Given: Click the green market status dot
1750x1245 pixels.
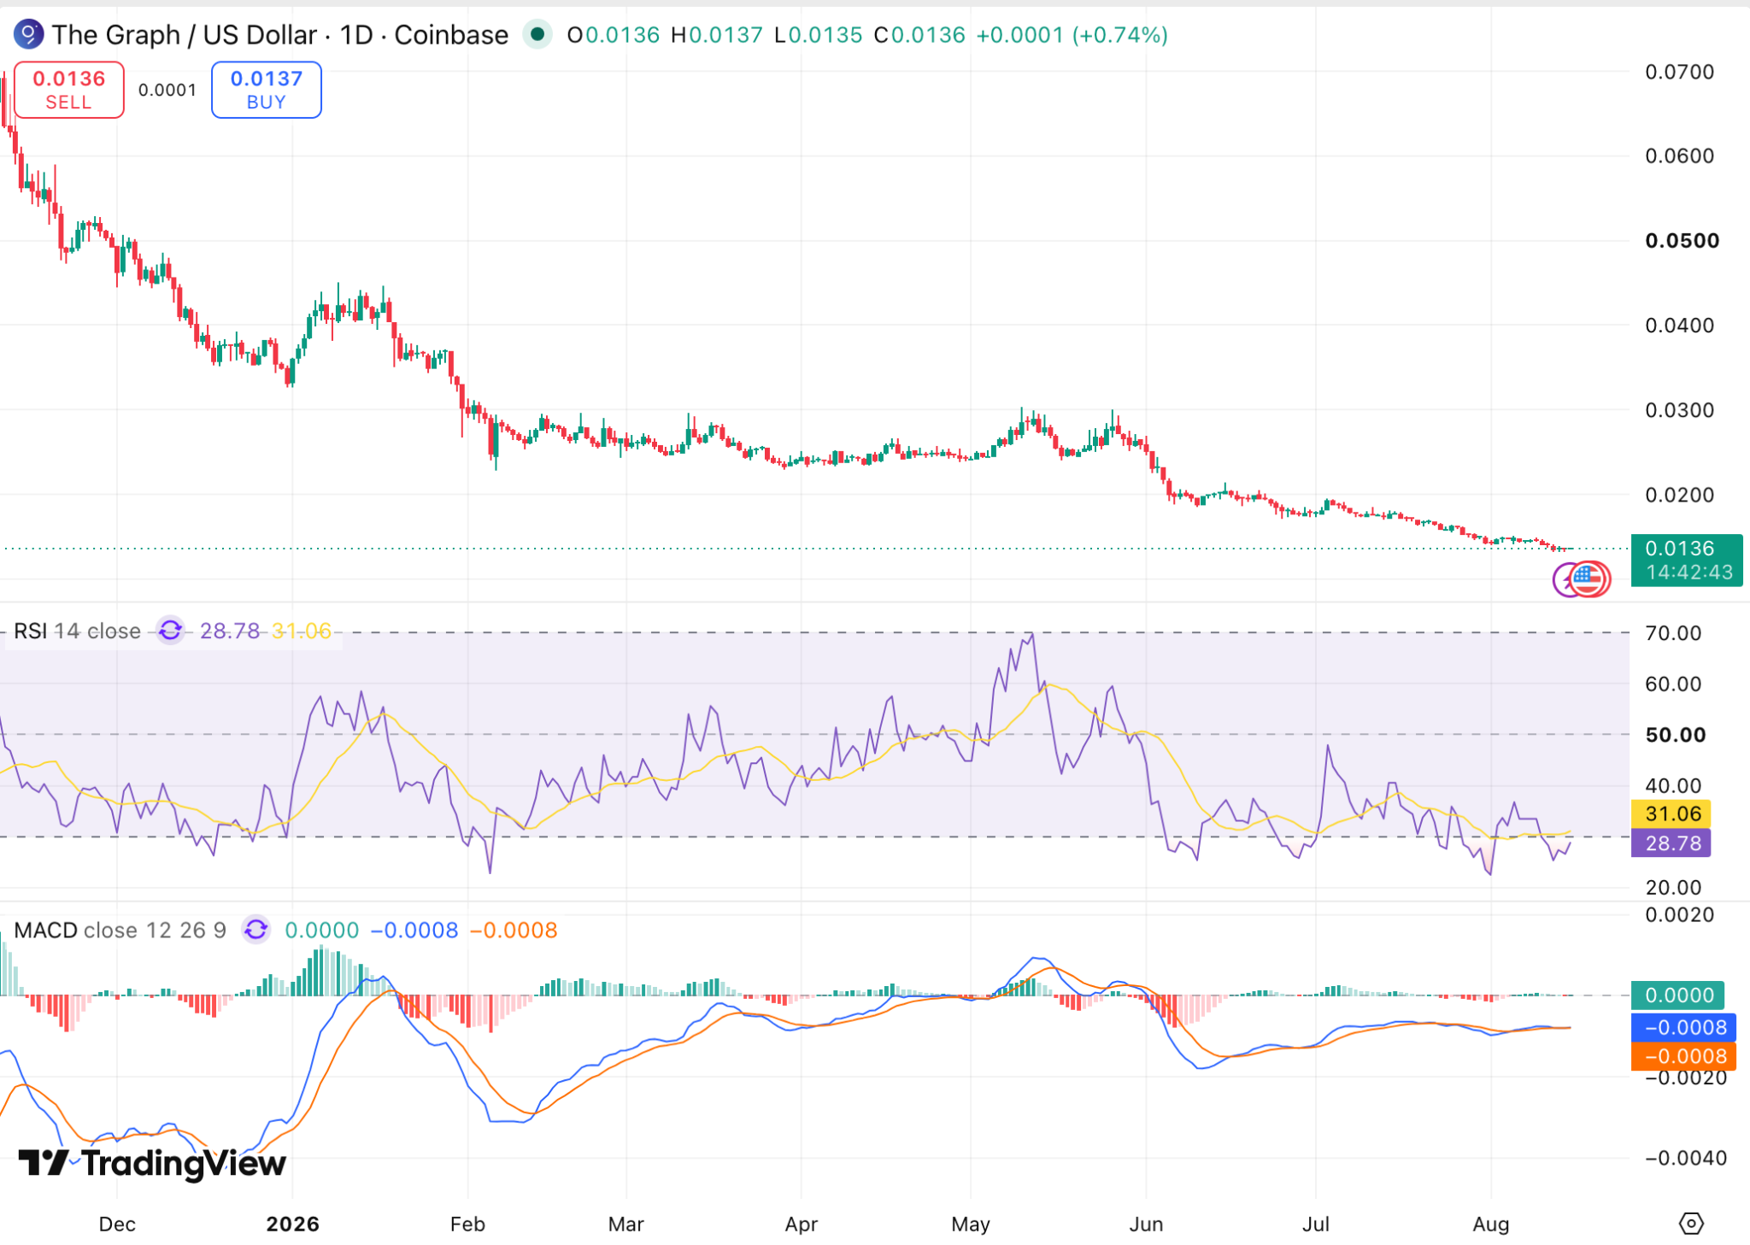Looking at the screenshot, I should pyautogui.click(x=537, y=34).
